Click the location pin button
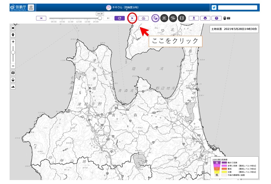The width and height of the screenshot is (271, 184). point(13,35)
